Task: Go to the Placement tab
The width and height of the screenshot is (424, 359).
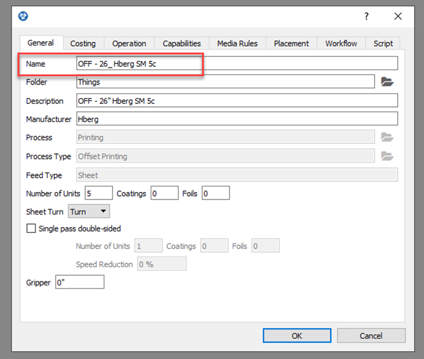Action: (291, 44)
